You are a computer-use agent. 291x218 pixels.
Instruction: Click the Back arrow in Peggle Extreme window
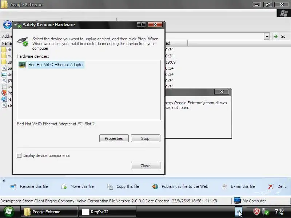pos(7,25)
